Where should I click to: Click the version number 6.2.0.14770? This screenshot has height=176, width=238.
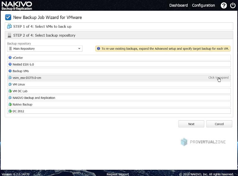(x=21, y=174)
